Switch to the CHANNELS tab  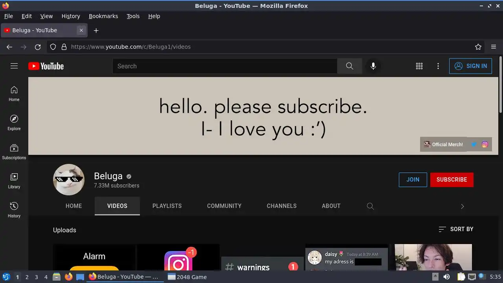point(282,206)
